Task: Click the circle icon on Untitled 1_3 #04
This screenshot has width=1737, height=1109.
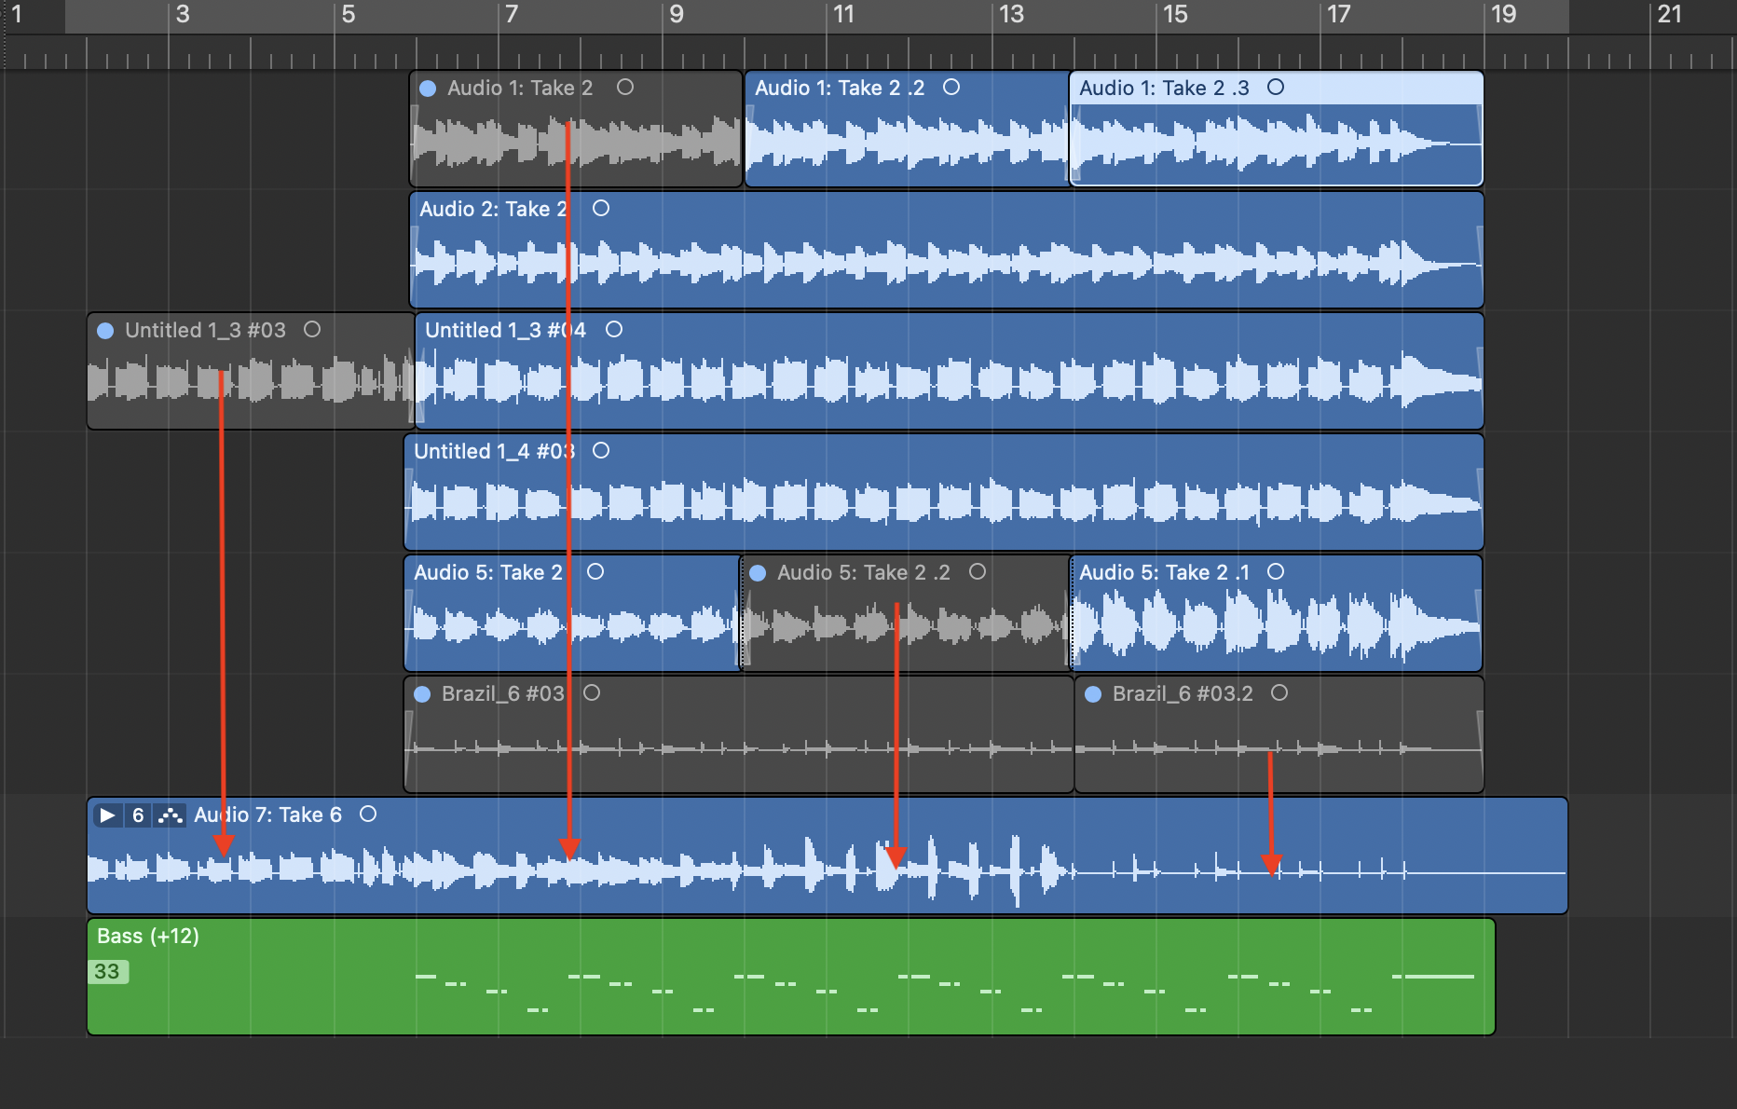Action: point(614,329)
